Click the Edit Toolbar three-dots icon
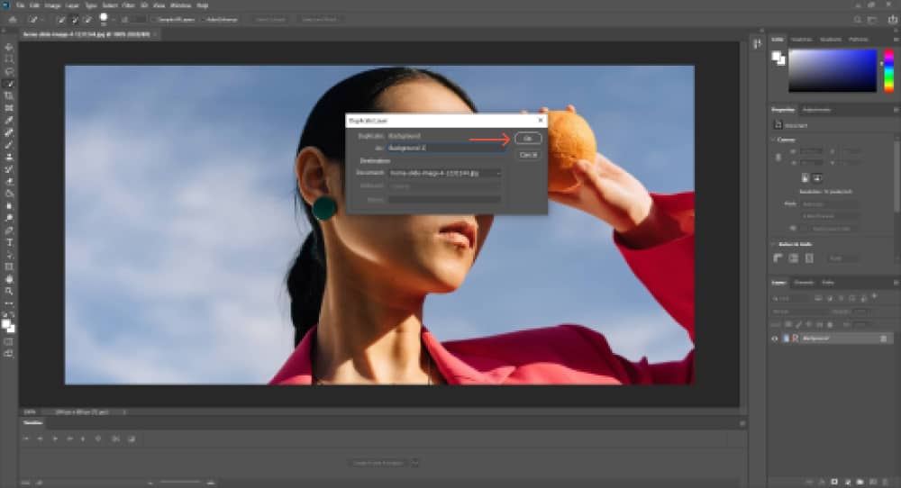This screenshot has width=901, height=488. (9, 304)
